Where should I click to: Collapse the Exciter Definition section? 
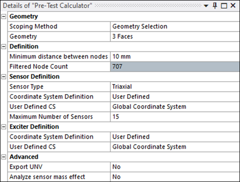click(4, 127)
